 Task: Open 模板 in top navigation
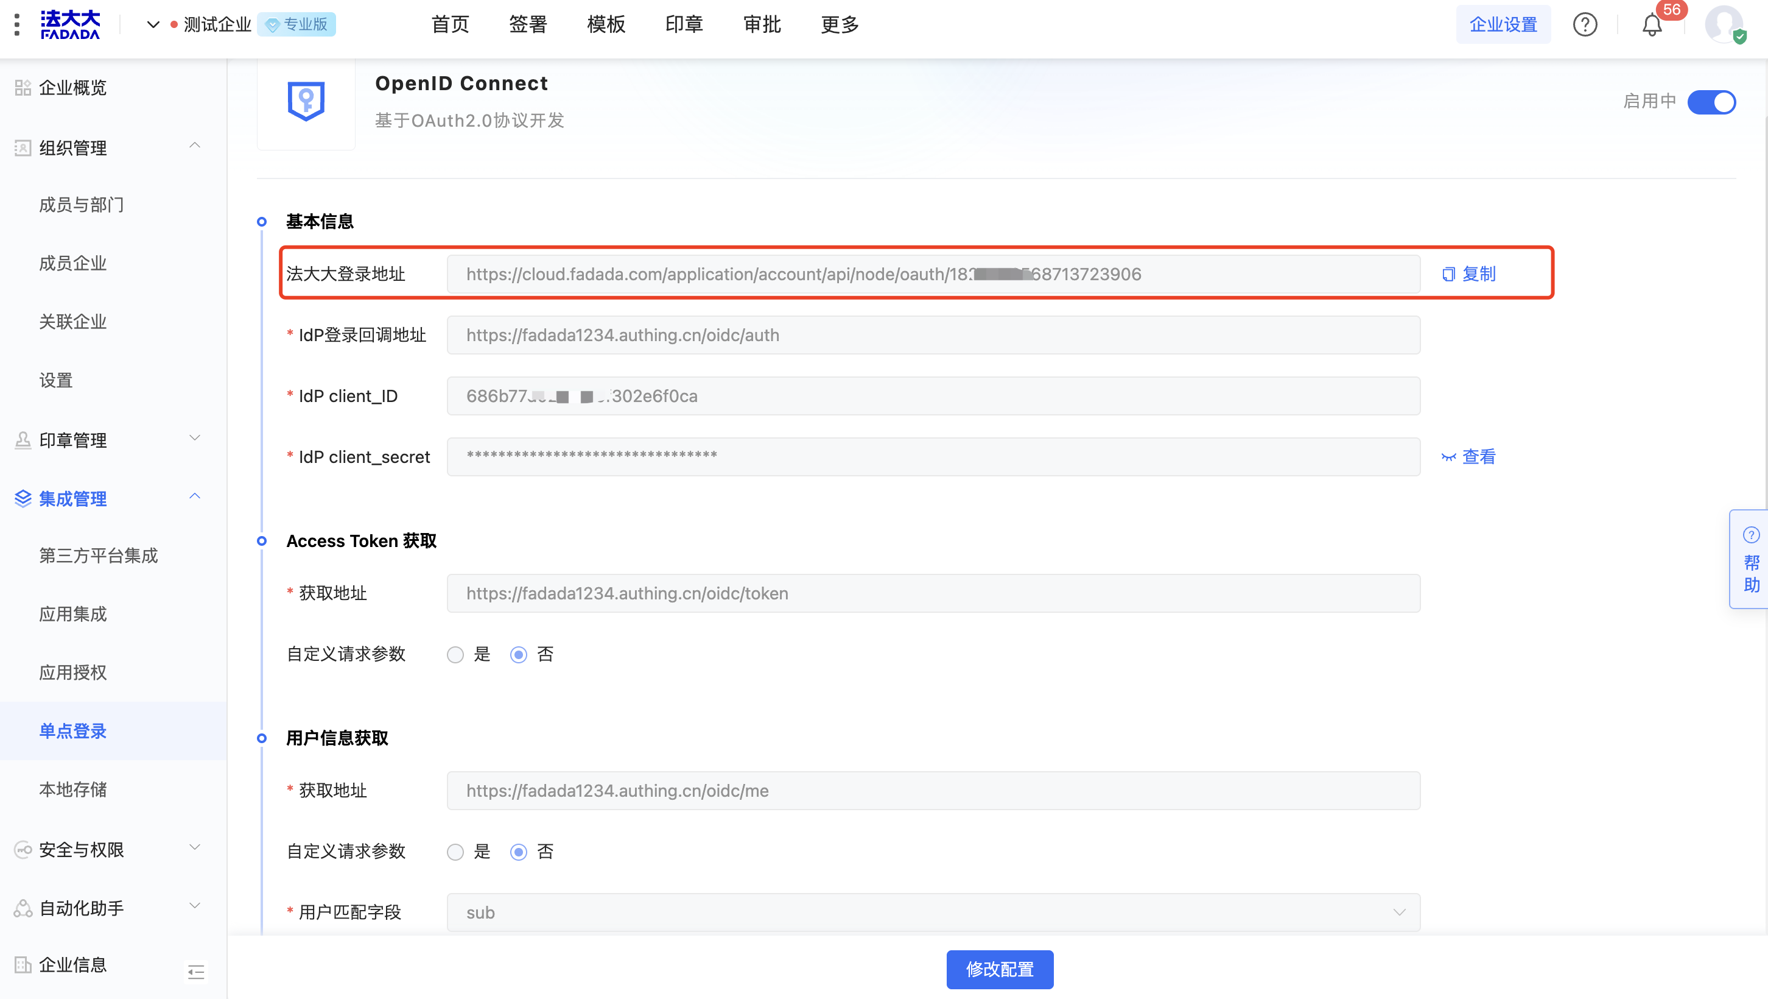606,25
